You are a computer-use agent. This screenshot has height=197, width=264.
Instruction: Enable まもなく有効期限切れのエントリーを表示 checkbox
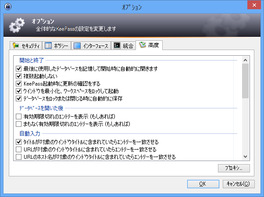18,124
